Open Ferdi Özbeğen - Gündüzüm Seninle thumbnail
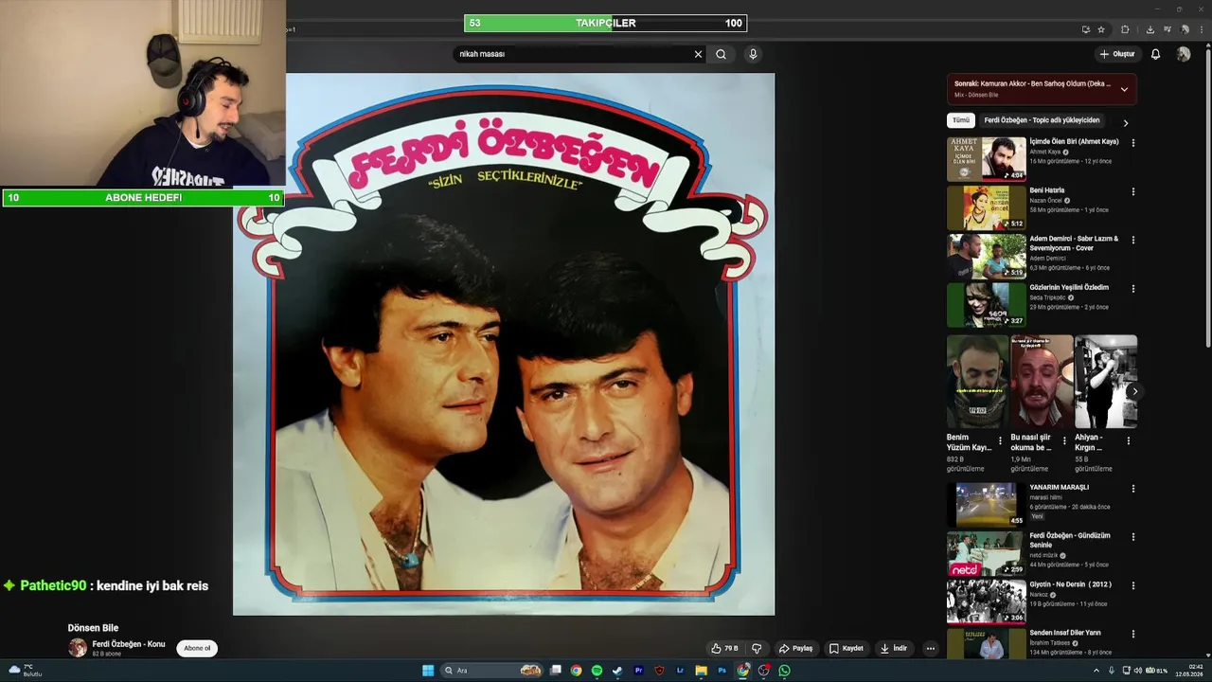This screenshot has height=682, width=1212. [986, 553]
